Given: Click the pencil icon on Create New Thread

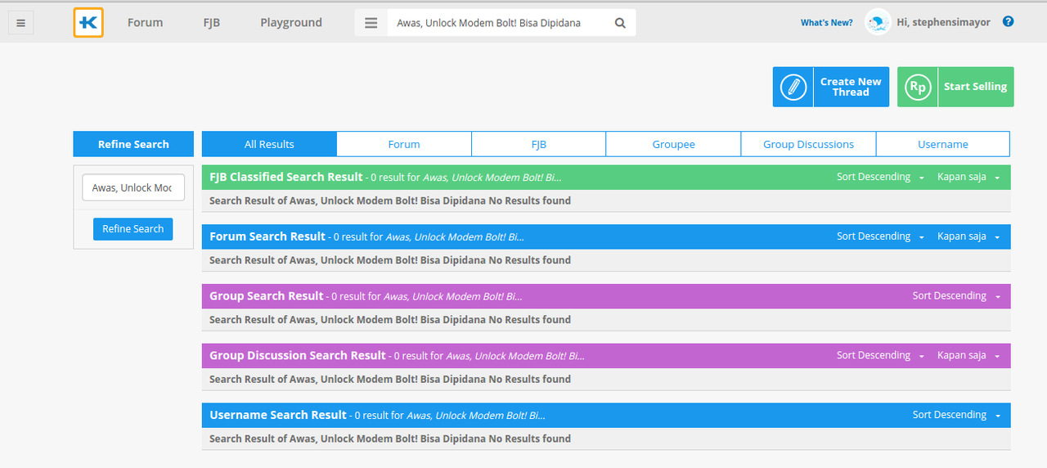Looking at the screenshot, I should pos(793,87).
